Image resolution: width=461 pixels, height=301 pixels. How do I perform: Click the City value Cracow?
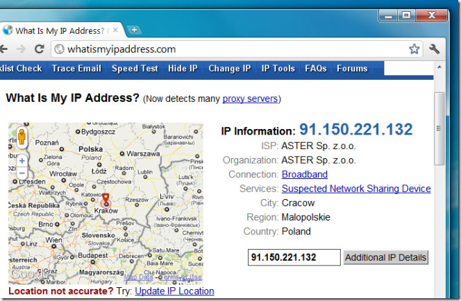(298, 203)
